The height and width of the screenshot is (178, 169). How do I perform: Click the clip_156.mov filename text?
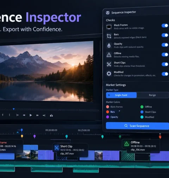pos(138,150)
